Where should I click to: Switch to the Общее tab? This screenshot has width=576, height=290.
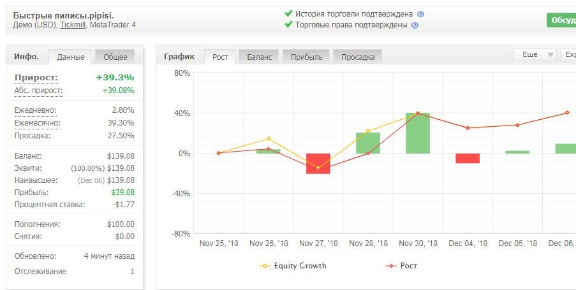[x=115, y=57]
